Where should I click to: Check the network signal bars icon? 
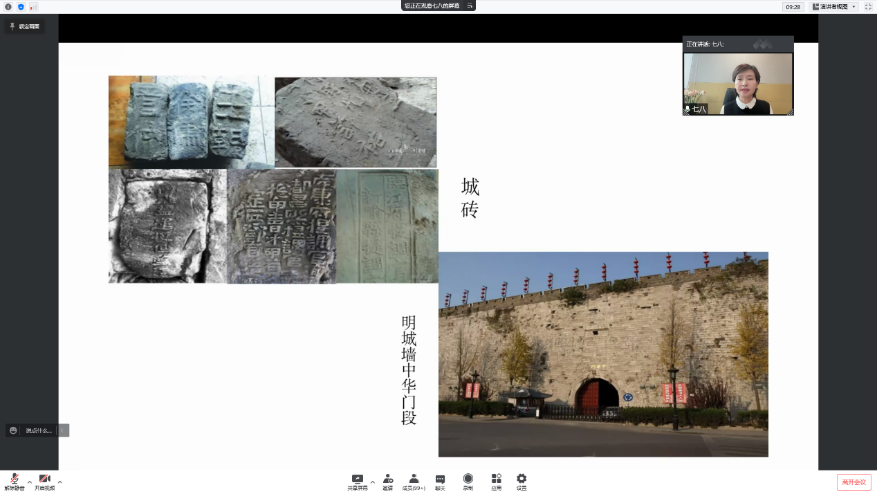[33, 6]
